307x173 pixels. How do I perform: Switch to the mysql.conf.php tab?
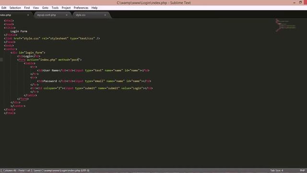point(52,15)
